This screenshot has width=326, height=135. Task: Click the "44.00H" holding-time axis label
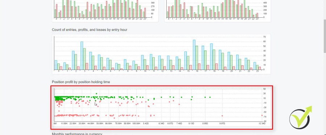click(91, 123)
